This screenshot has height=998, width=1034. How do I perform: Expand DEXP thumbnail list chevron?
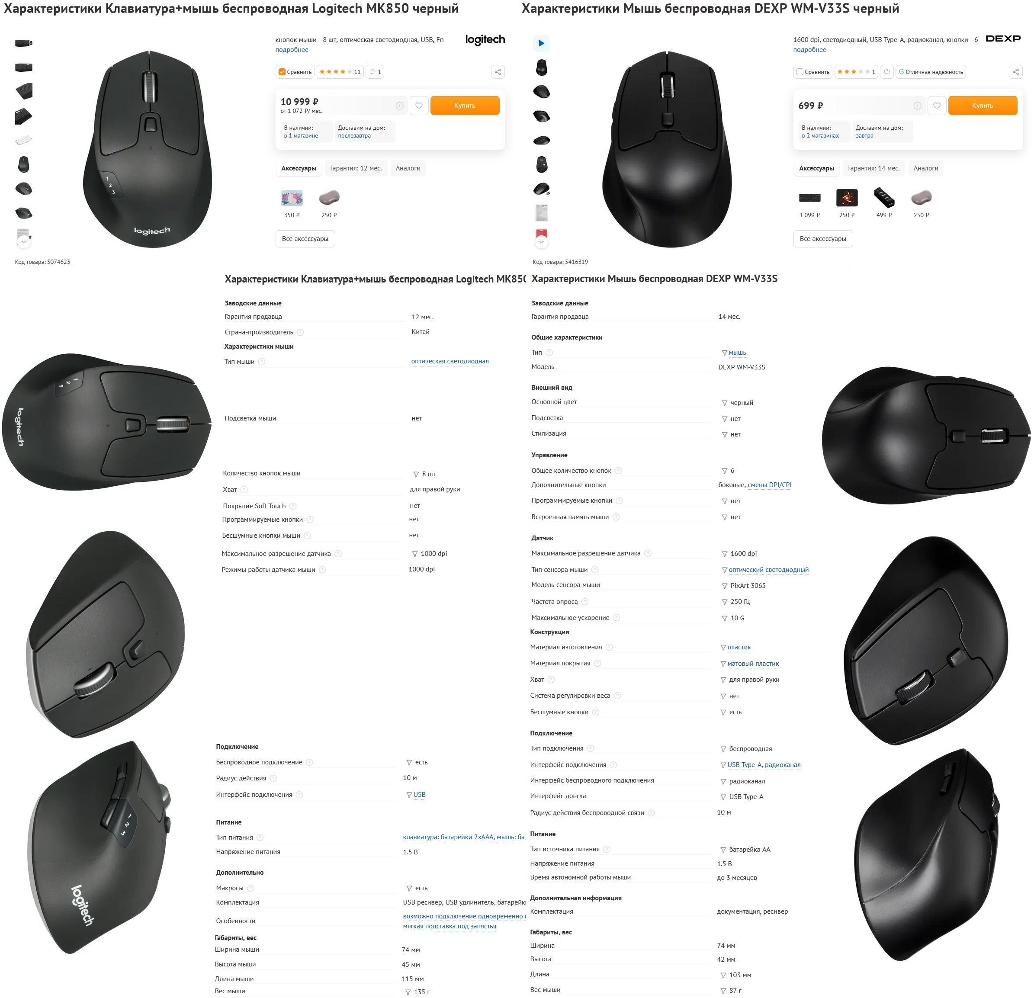tap(541, 241)
